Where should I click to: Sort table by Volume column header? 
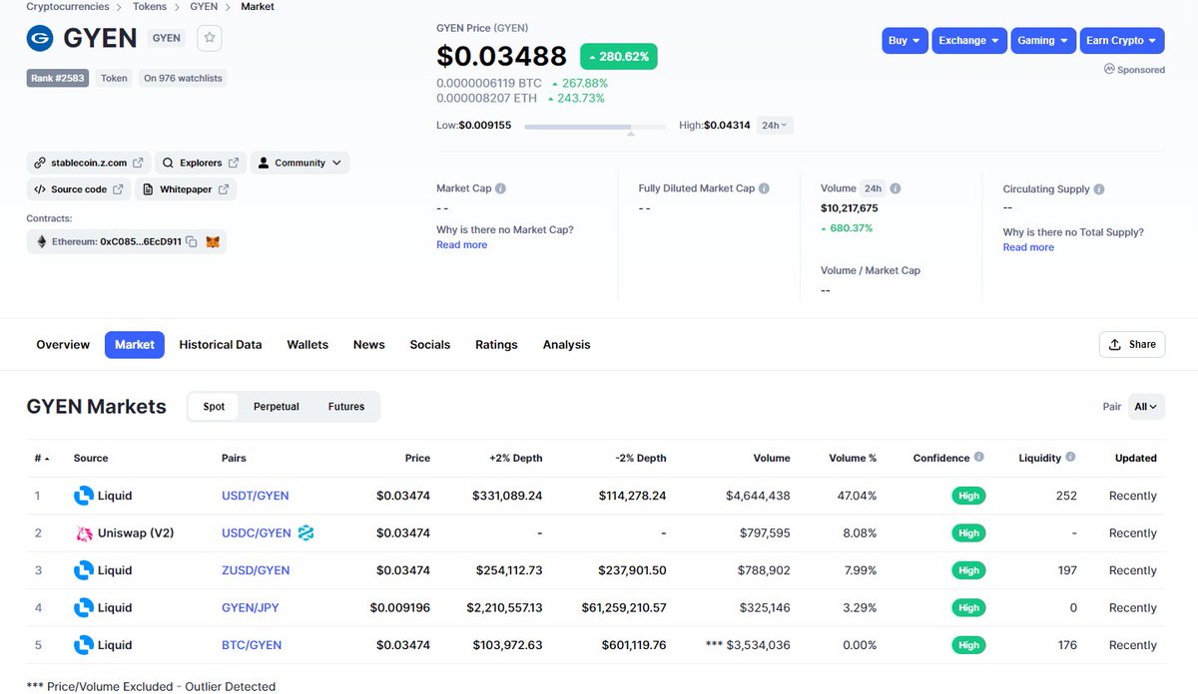click(772, 458)
